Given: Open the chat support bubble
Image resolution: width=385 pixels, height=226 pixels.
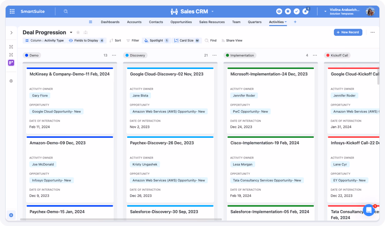Looking at the screenshot, I should 369,210.
